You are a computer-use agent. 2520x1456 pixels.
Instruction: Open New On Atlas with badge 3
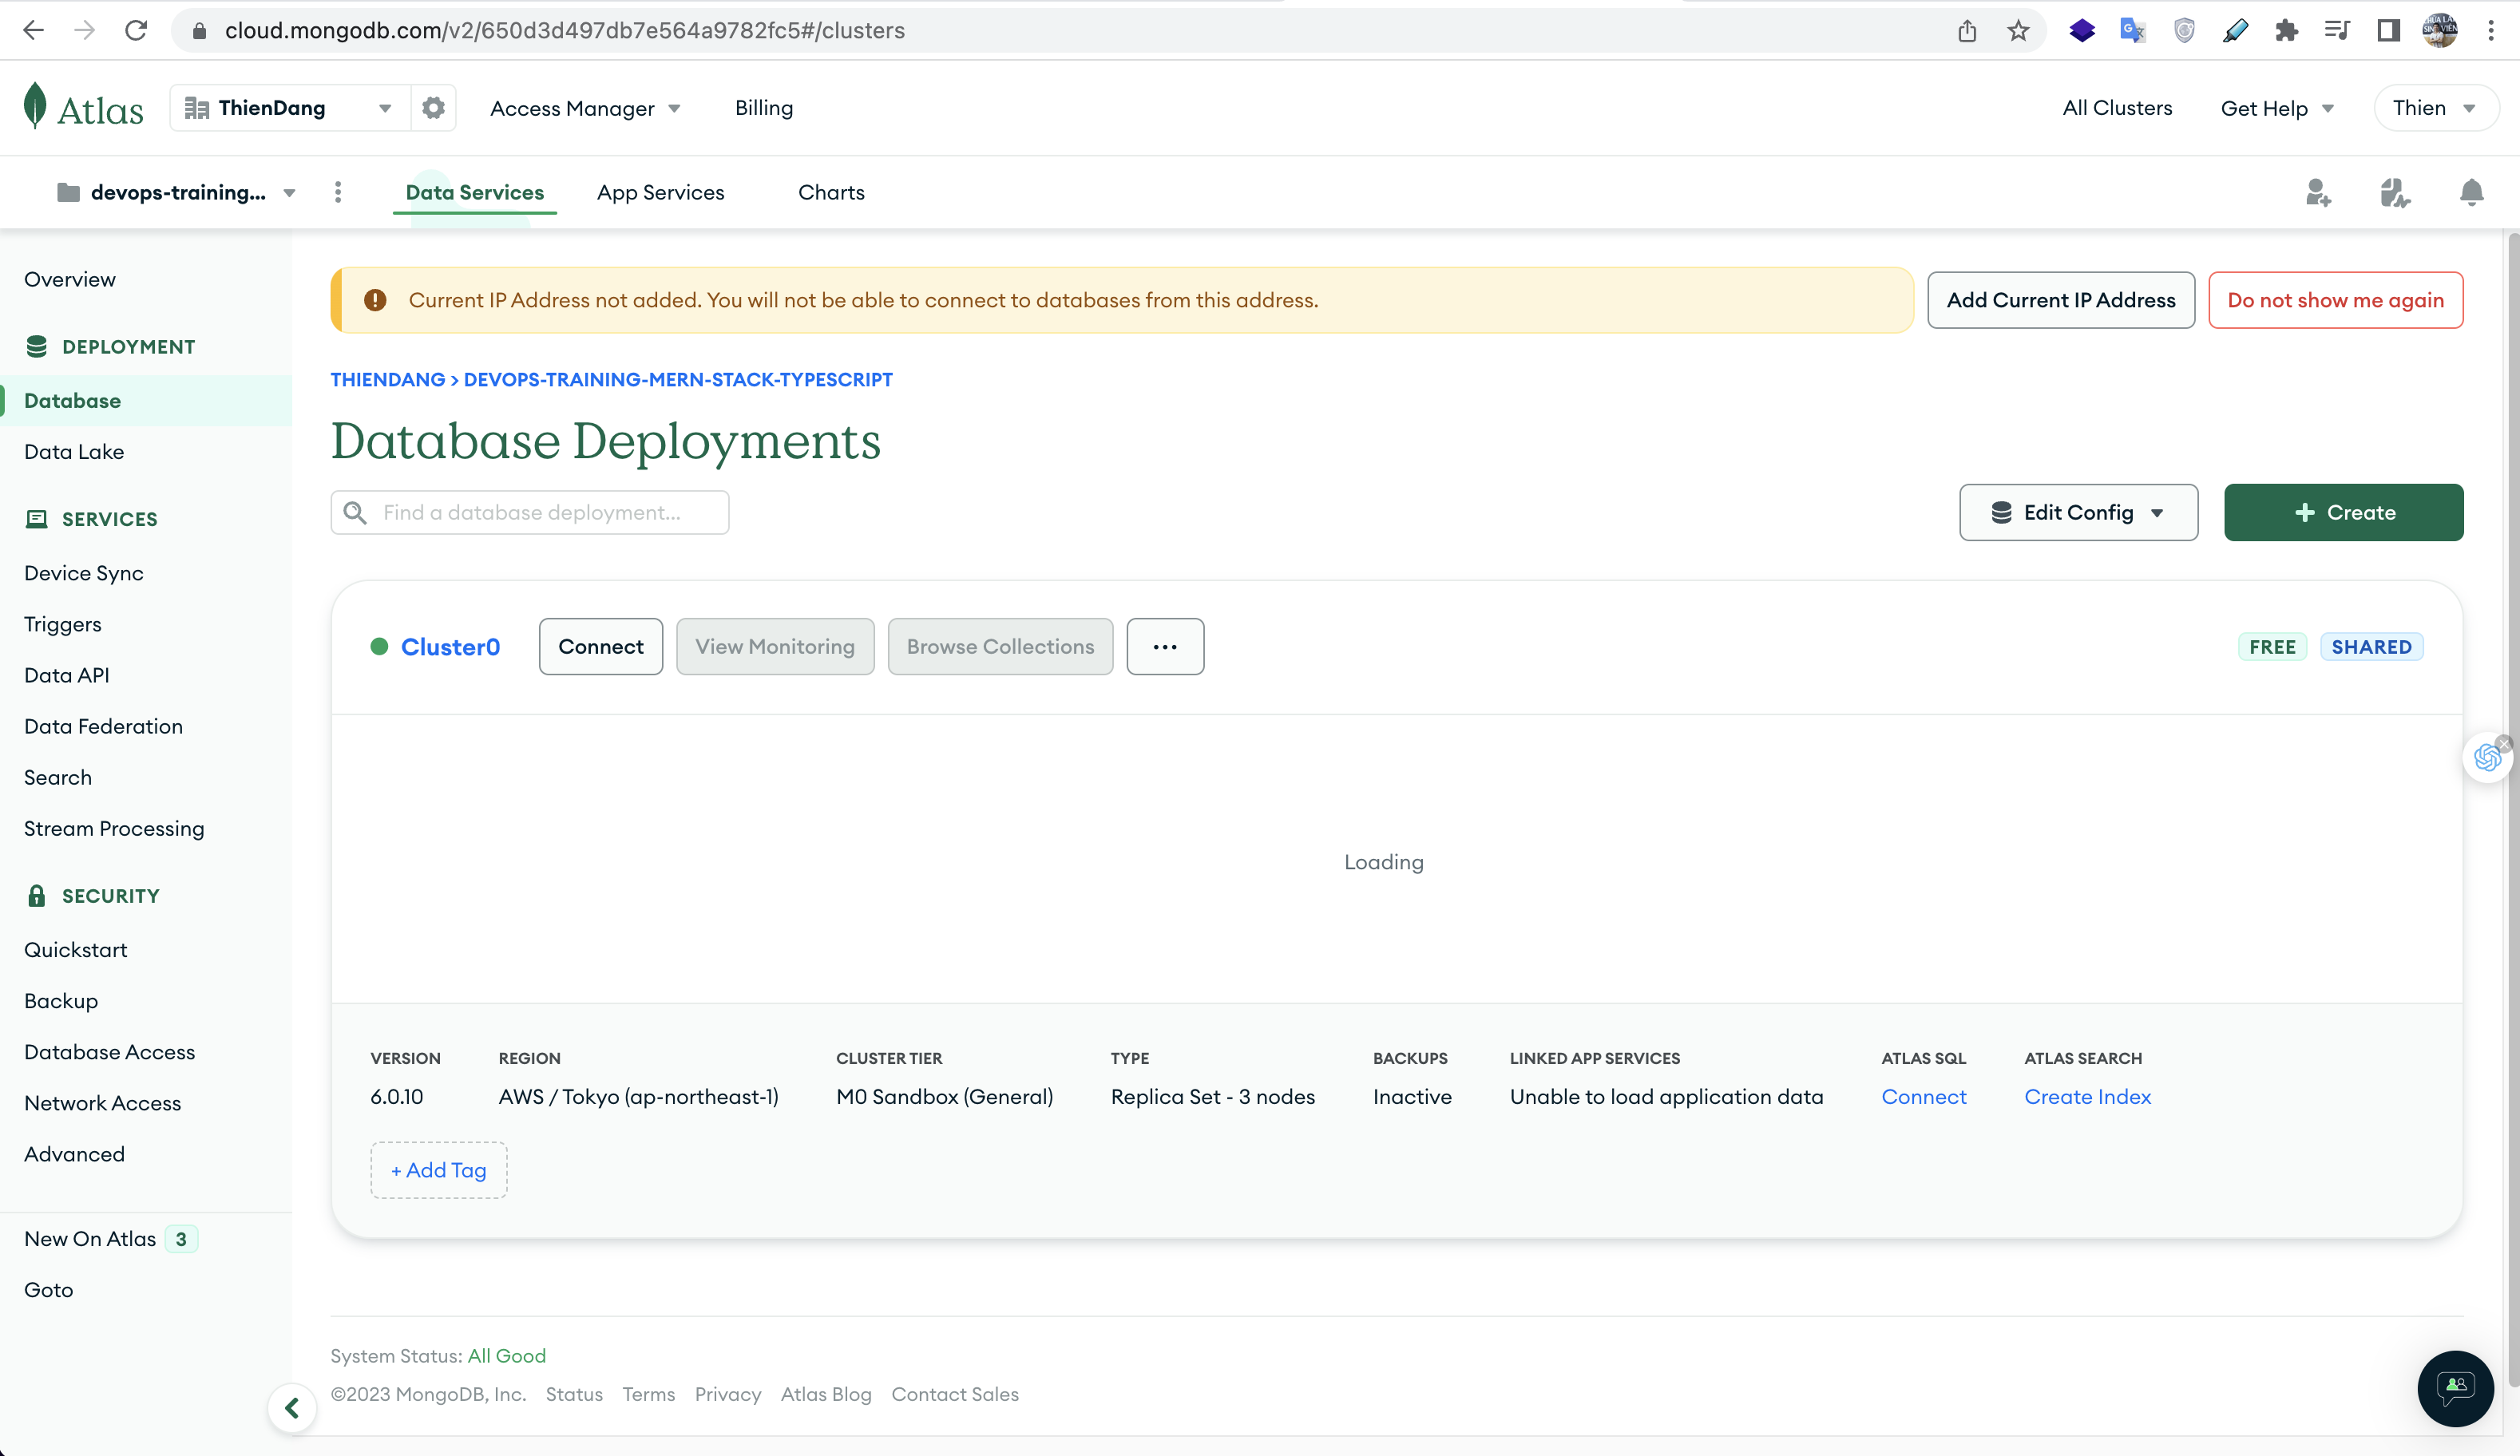coord(110,1239)
